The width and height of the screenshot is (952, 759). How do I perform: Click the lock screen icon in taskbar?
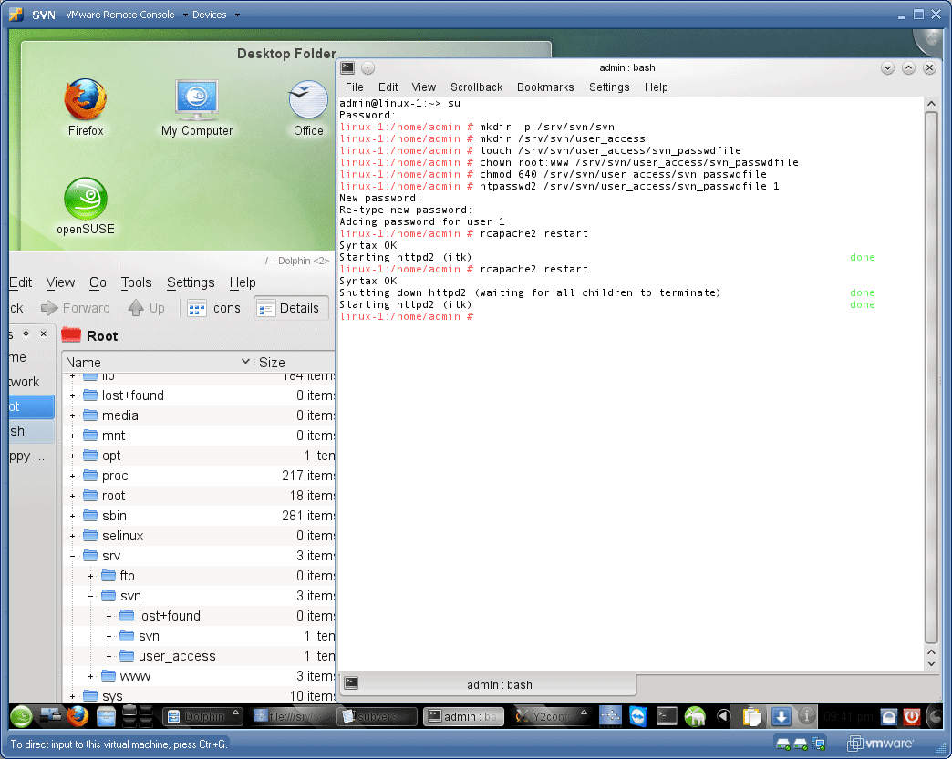tap(889, 717)
